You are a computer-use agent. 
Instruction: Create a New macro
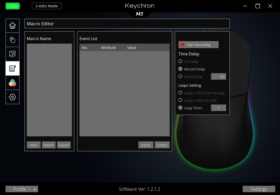pos(34,145)
